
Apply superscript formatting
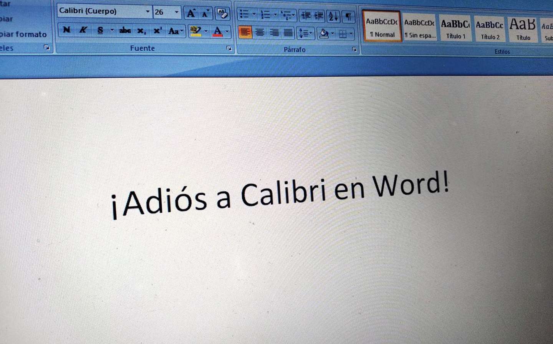tap(157, 31)
